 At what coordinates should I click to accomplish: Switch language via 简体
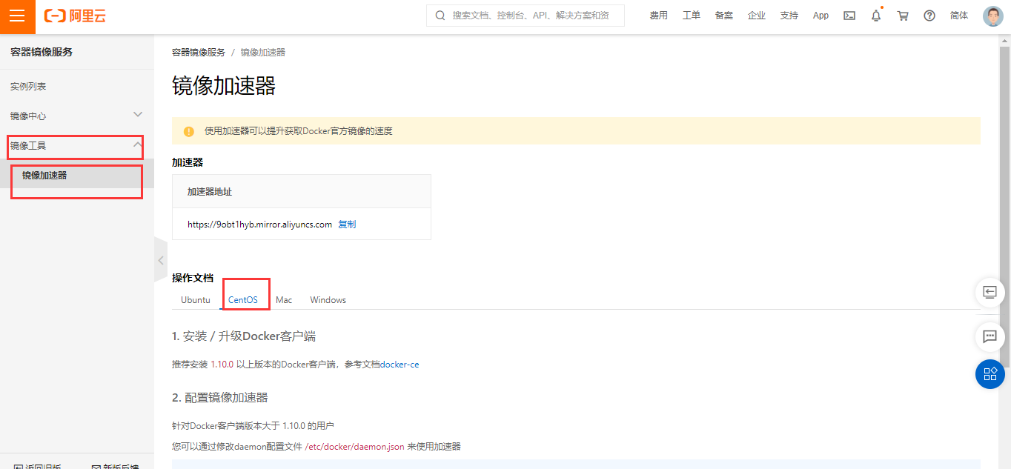[x=959, y=16]
